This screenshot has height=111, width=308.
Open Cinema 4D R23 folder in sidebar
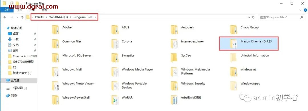(23, 56)
